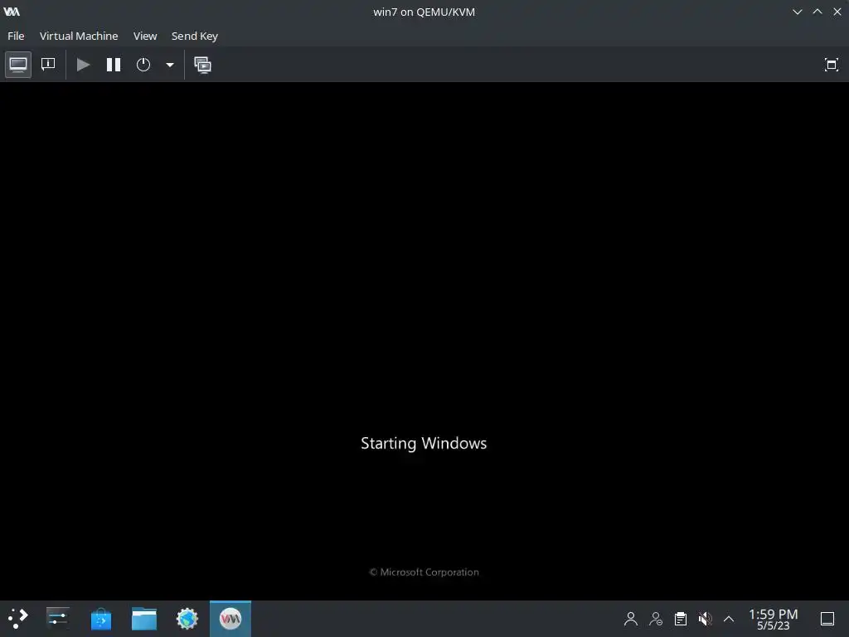Open the user account tray icon
Image resolution: width=849 pixels, height=637 pixels.
pyautogui.click(x=630, y=619)
